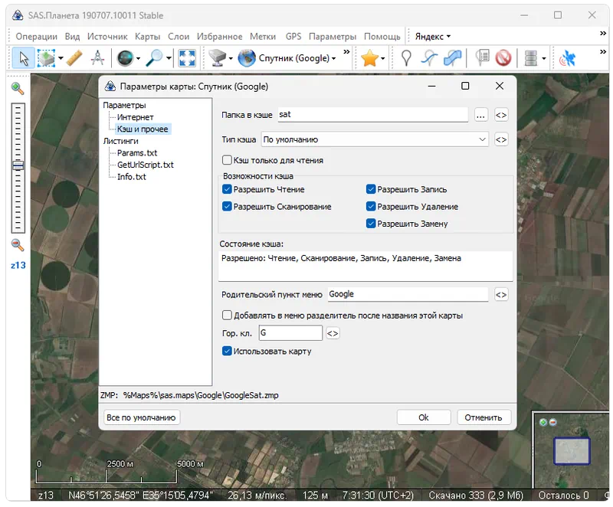Click the Отменить button
The height and width of the screenshot is (507, 613).
[x=484, y=417]
